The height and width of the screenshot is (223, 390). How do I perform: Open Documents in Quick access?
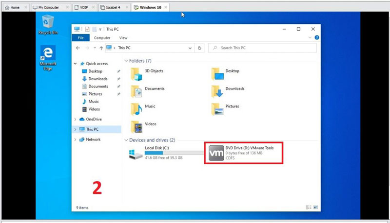click(98, 86)
